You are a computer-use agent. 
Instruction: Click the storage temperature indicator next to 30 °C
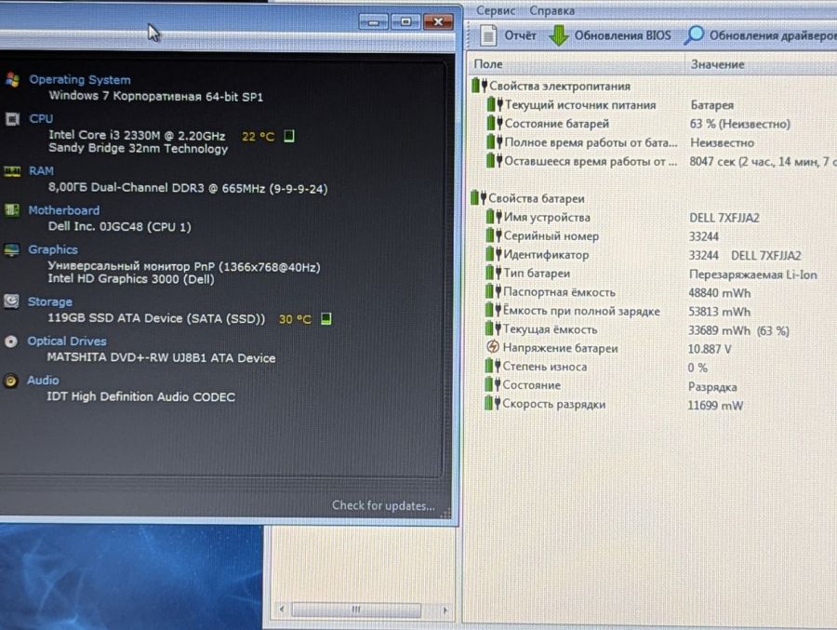325,319
